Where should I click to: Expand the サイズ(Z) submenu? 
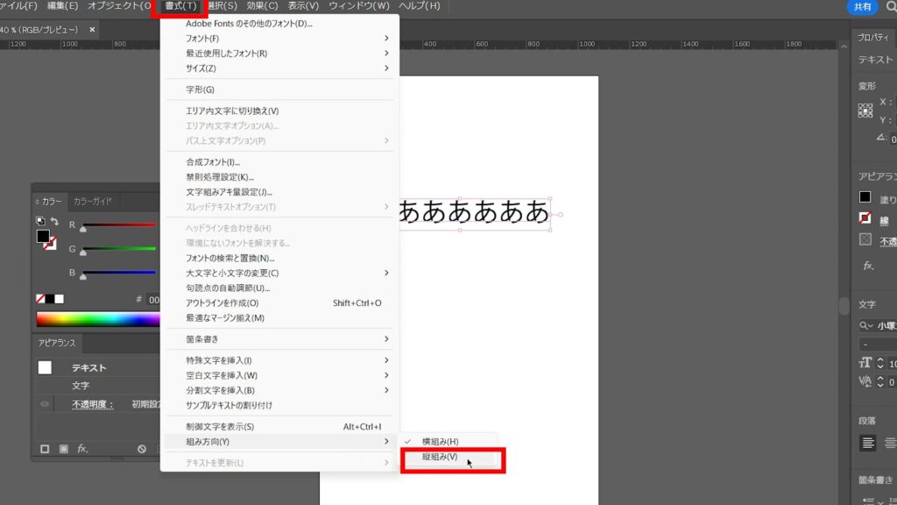280,68
